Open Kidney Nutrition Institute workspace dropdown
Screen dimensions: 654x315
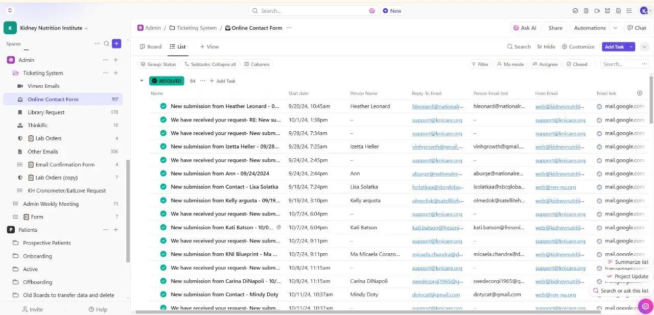coord(54,28)
